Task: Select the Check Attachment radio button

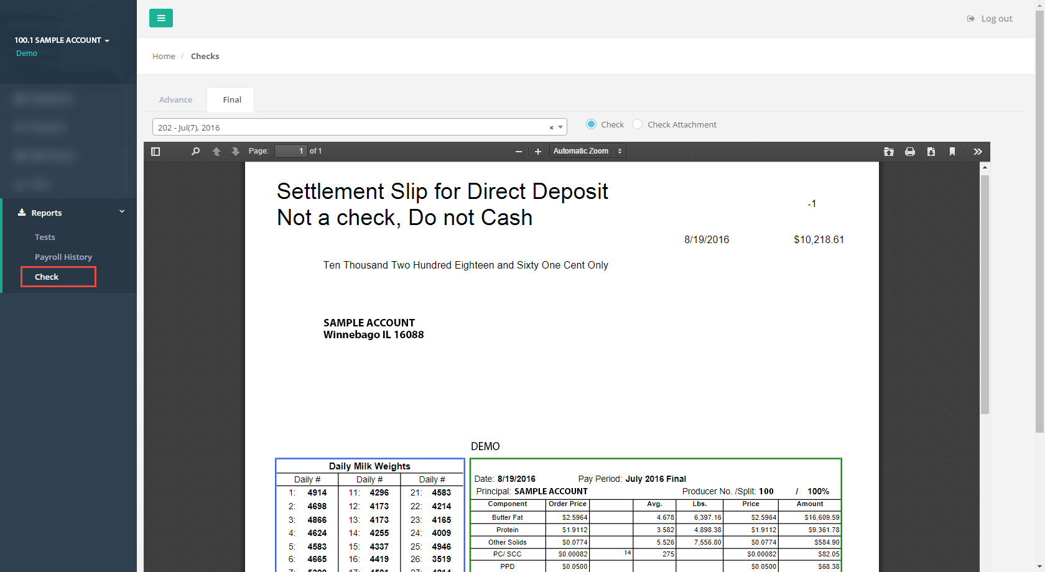Action: coord(637,124)
